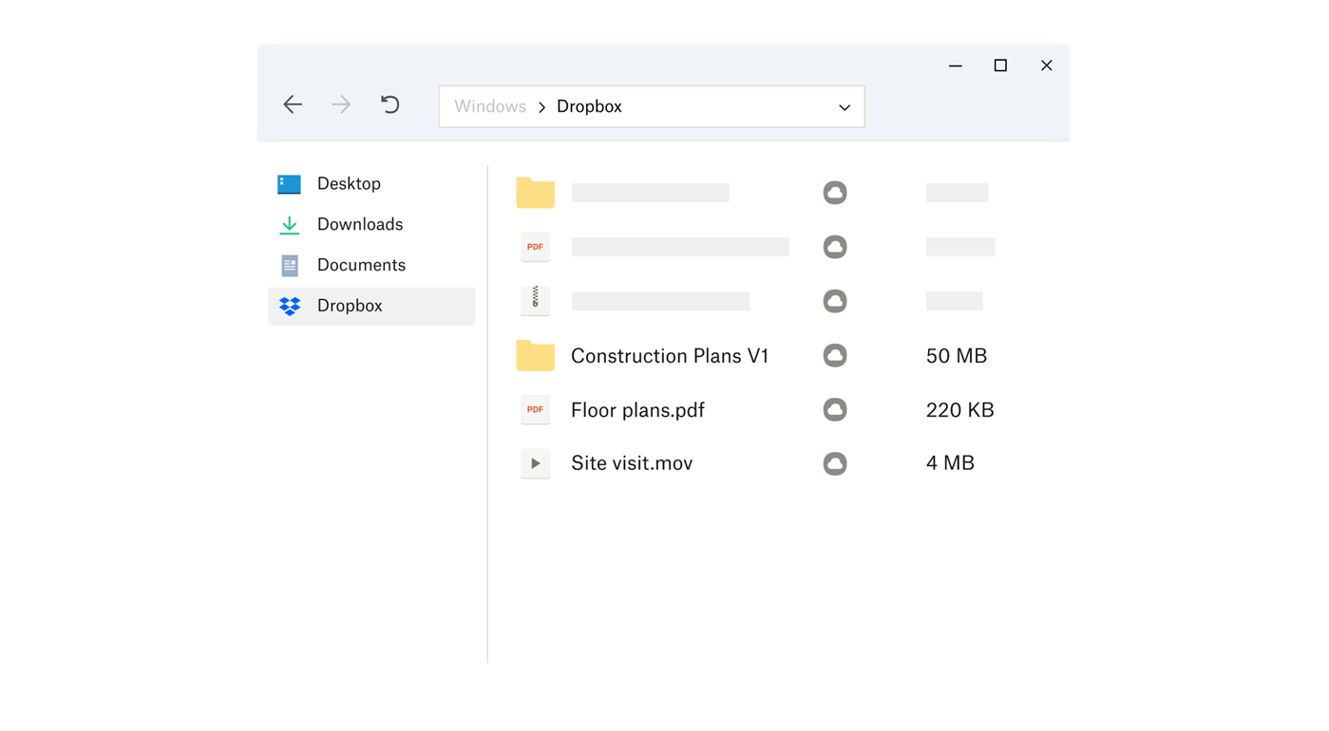Click the refresh icon in the toolbar

pyautogui.click(x=389, y=104)
